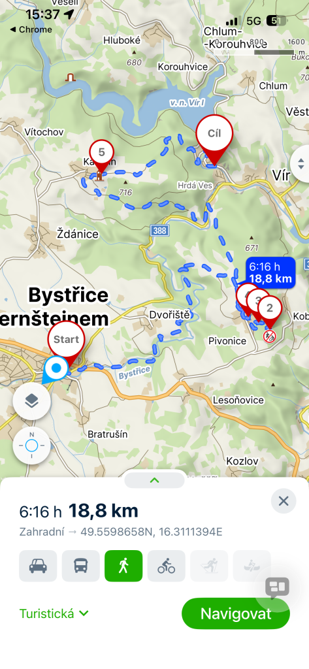This screenshot has width=309, height=669.
Task: Expand the route panel with green chevron
Action: [x=154, y=480]
